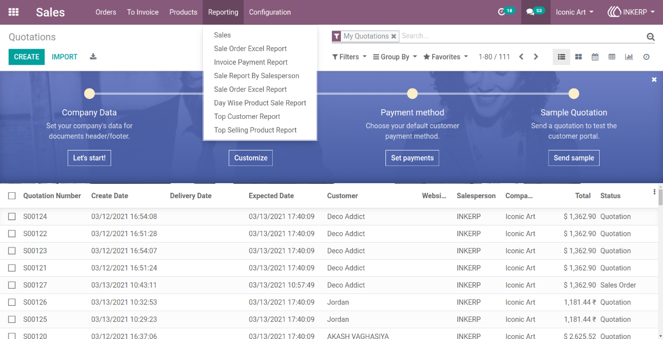The width and height of the screenshot is (663, 339).
Task: Expand the Favorites dropdown
Action: pos(446,57)
